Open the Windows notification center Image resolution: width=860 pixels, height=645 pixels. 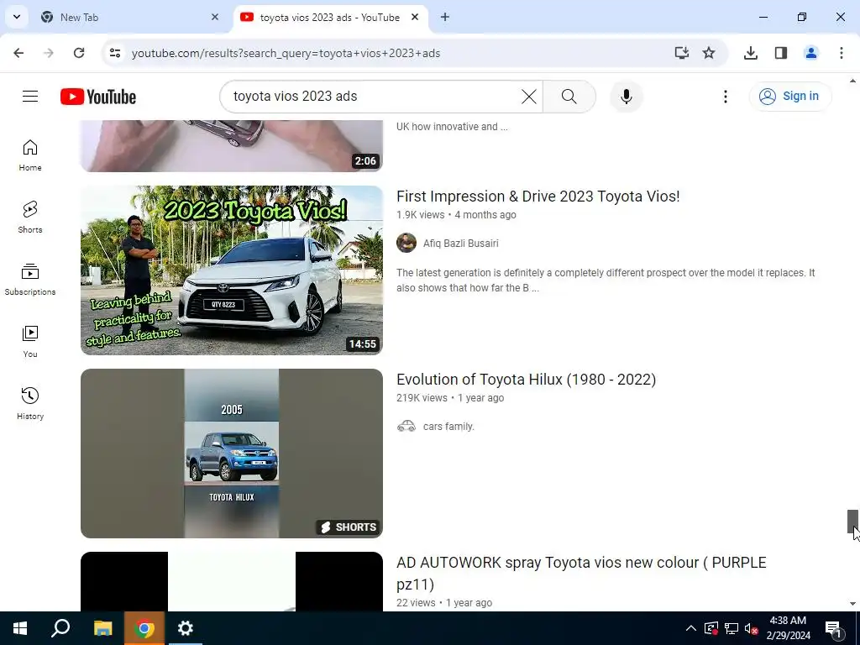pyautogui.click(x=832, y=629)
